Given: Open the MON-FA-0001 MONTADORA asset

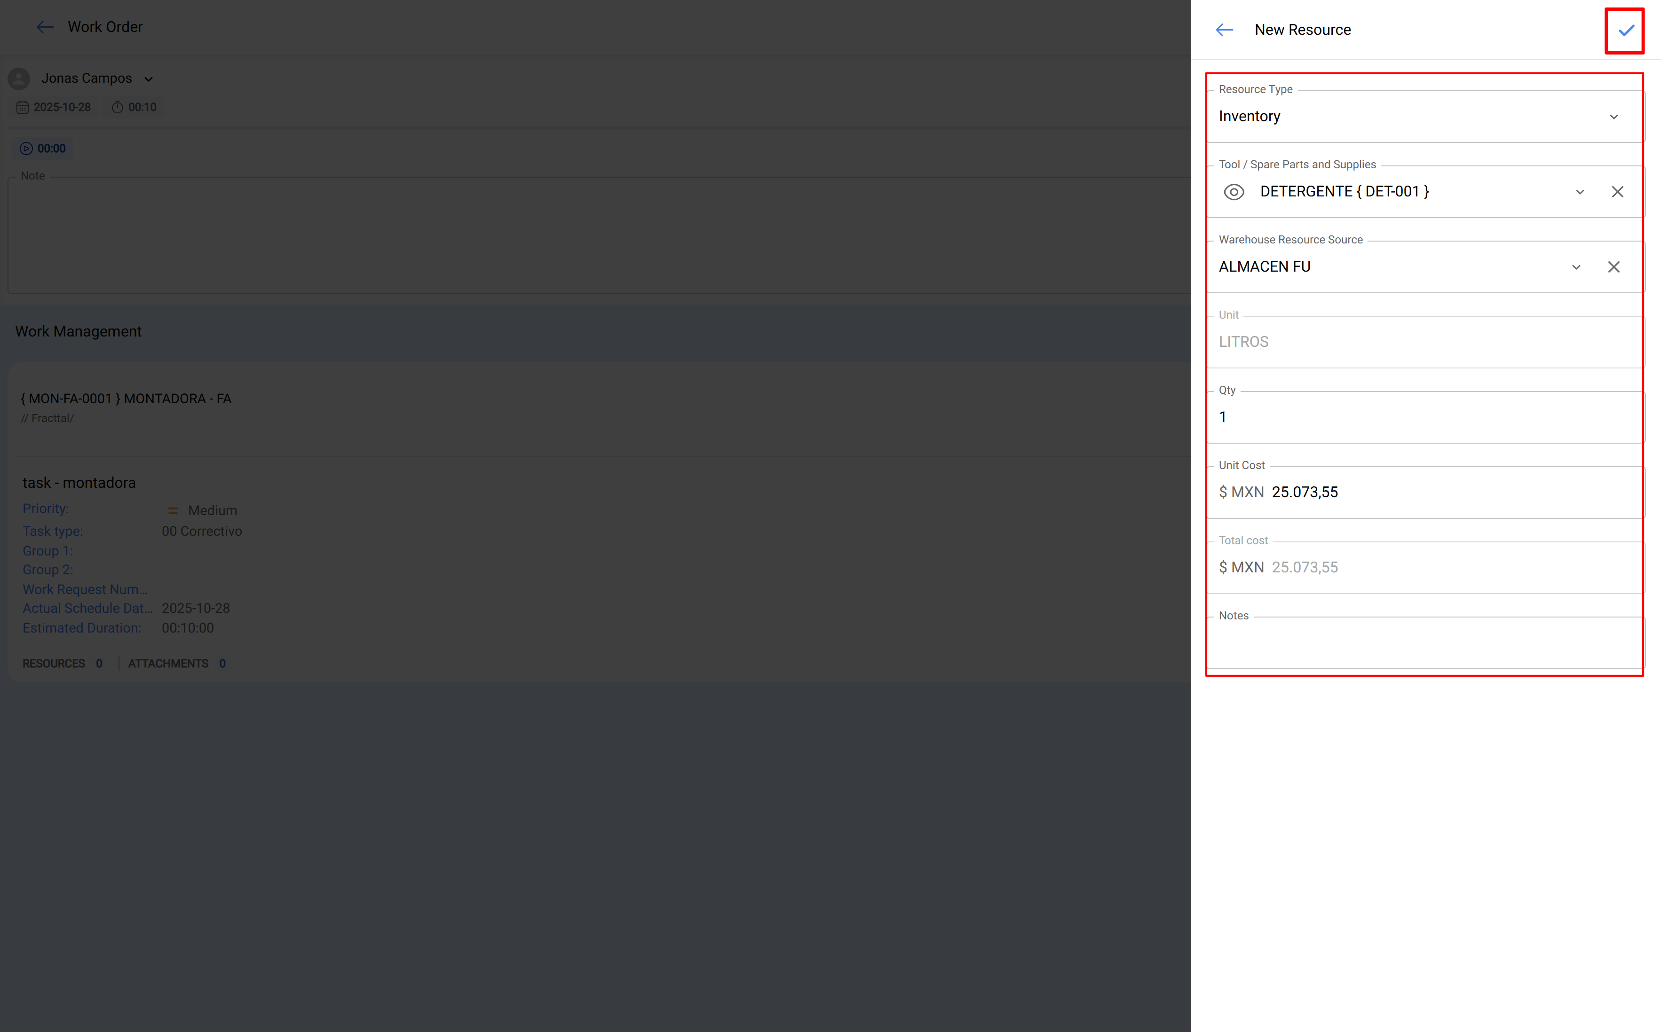Looking at the screenshot, I should pos(126,399).
